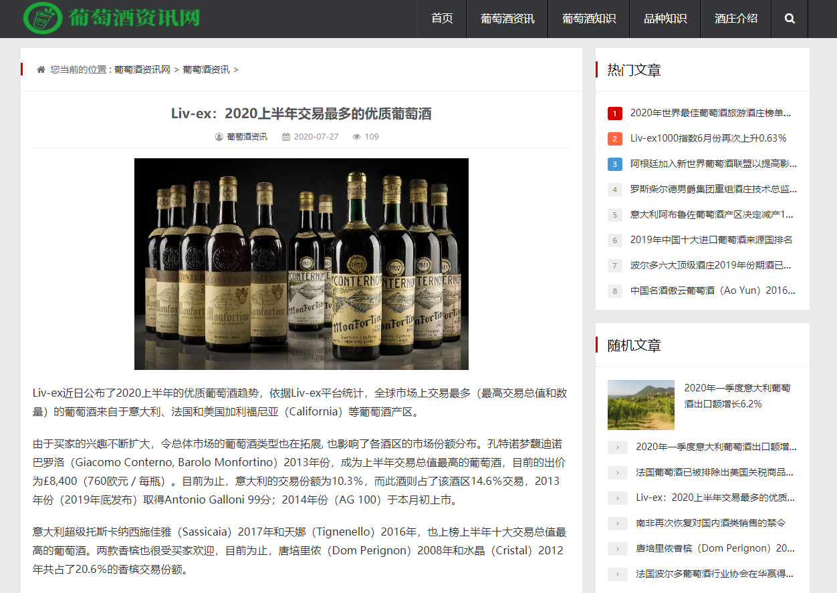The width and height of the screenshot is (837, 593).
Task: Open featured link 2020年一季度意大利葡萄酒出口额增长6.2%
Action: [x=737, y=396]
